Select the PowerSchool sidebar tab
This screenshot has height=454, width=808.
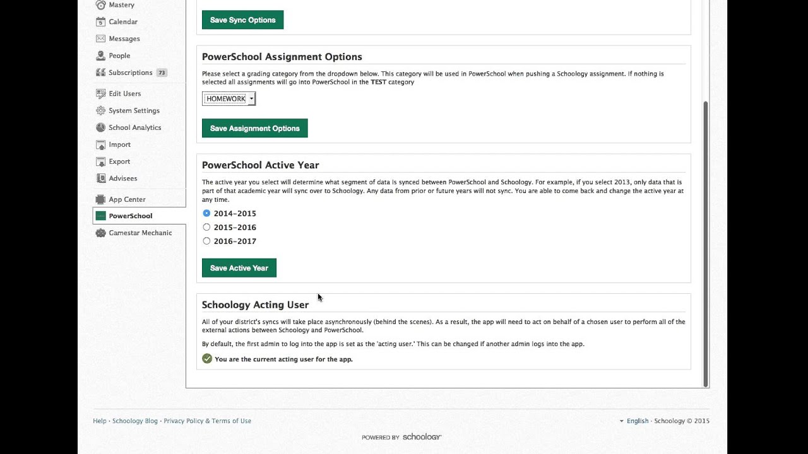click(140, 216)
